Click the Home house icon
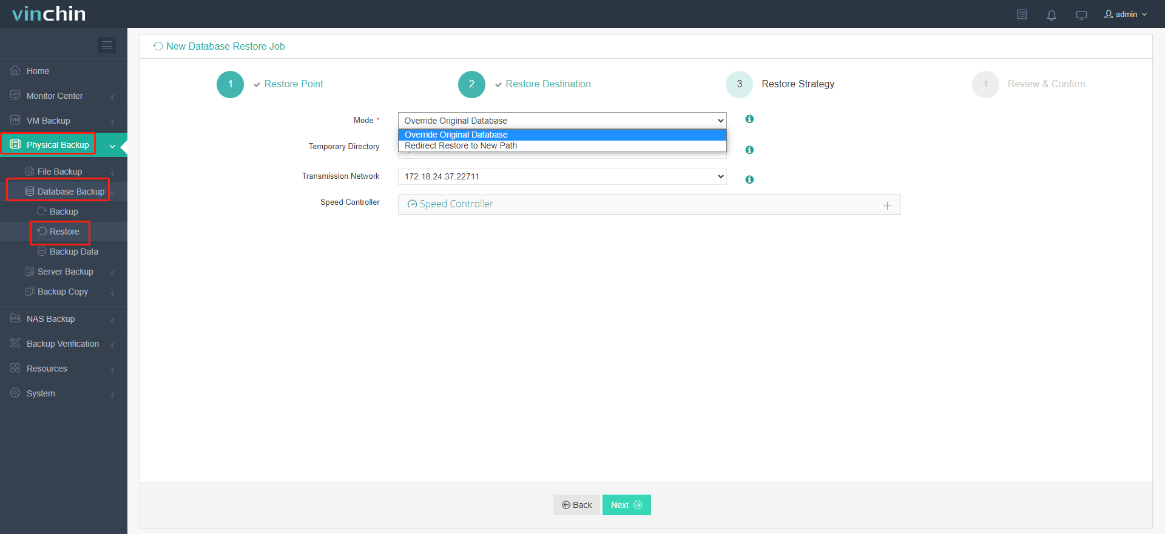Screen dimensions: 1165x534 (15, 70)
